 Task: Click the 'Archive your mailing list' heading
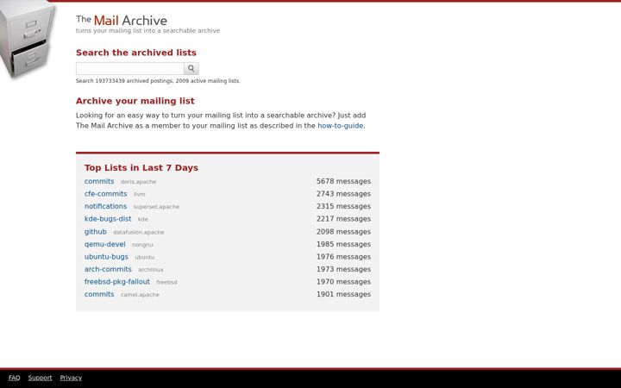[135, 101]
